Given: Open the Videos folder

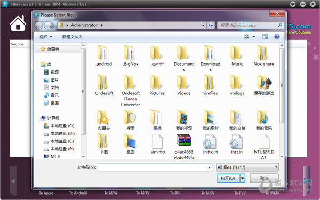Looking at the screenshot, I should click(183, 85).
